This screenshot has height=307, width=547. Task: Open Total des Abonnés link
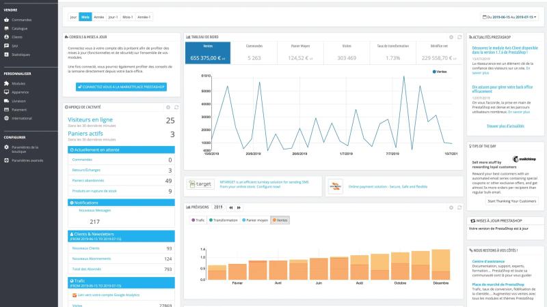[87, 269]
